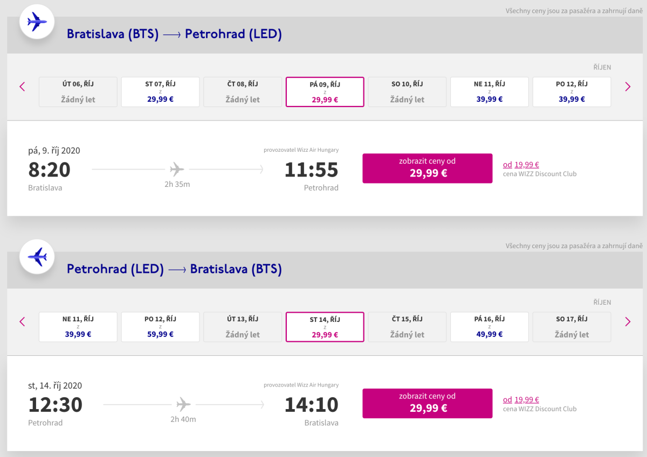Select return date ST 14, ŘÍJ
Viewport: 647px width, 457px height.
[x=325, y=327]
